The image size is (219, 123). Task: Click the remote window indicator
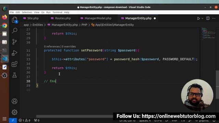pyautogui.click(x=13, y=120)
